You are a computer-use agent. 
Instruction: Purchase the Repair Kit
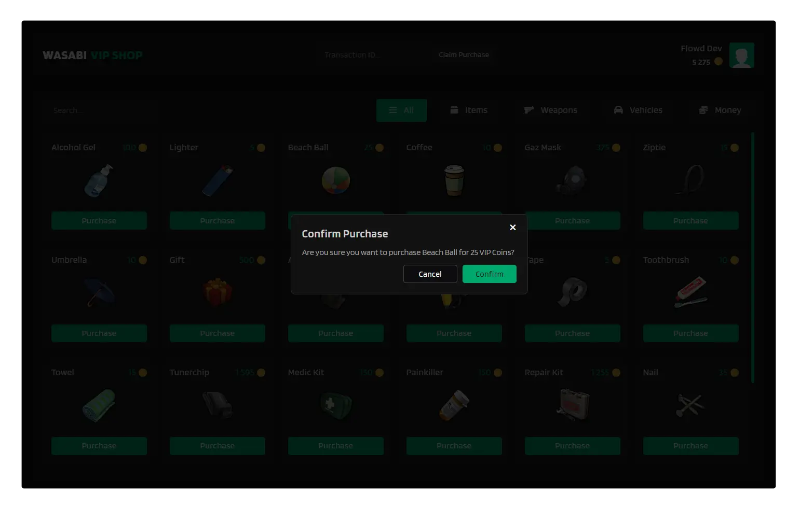click(x=572, y=446)
